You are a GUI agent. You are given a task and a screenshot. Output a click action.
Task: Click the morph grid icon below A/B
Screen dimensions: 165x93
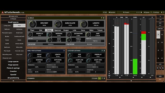tap(158, 68)
